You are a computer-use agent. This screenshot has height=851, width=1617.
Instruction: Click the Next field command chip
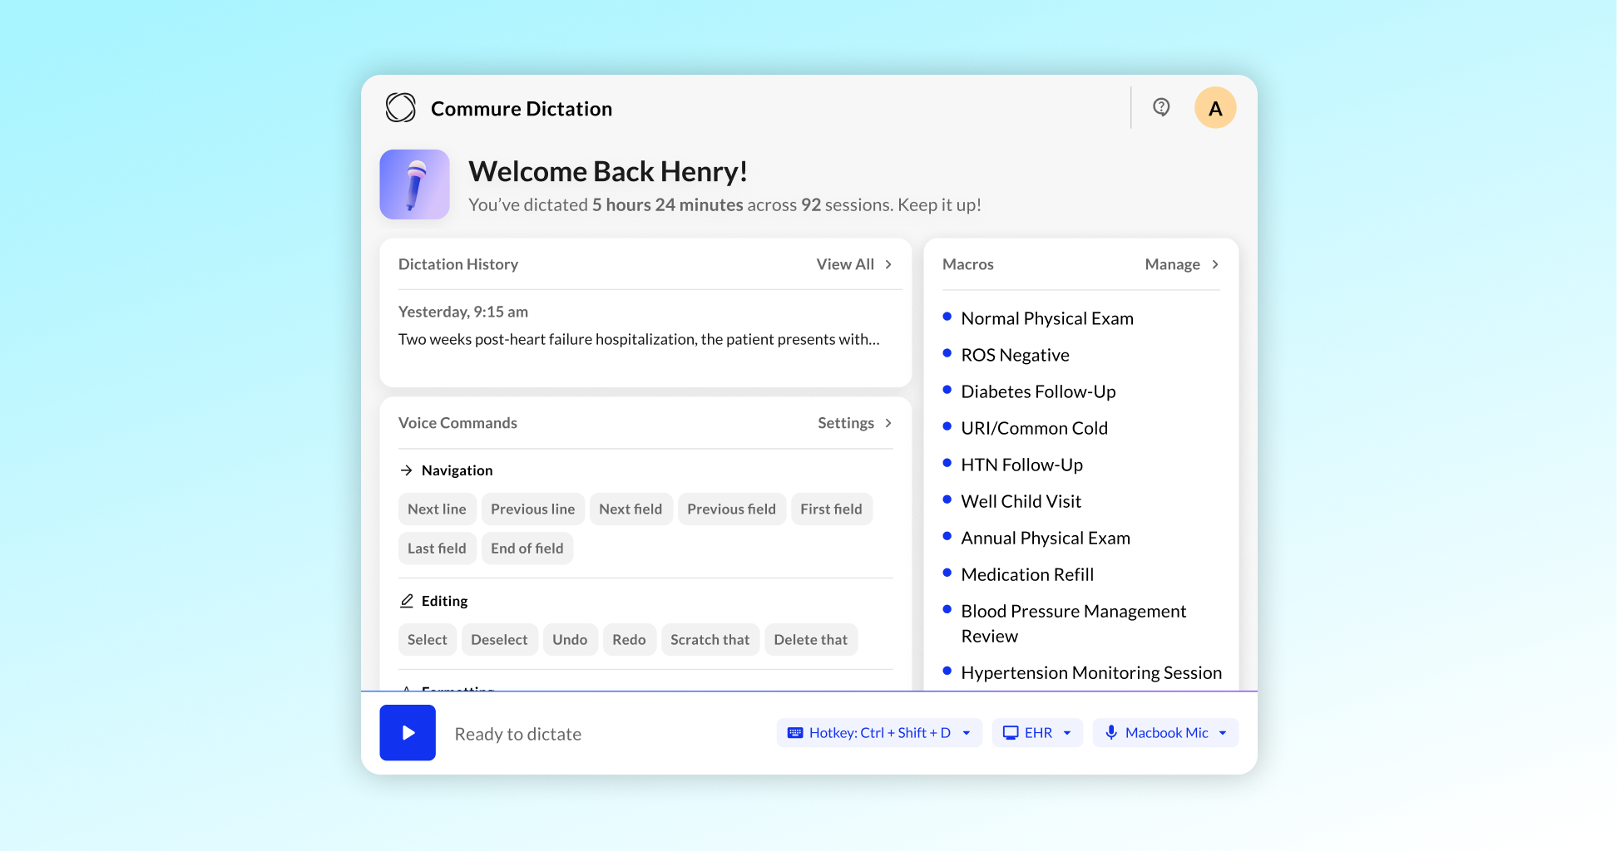[x=630, y=509]
